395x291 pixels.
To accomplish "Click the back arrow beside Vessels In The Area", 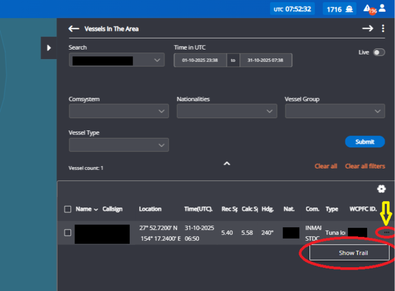I will 74,29.
